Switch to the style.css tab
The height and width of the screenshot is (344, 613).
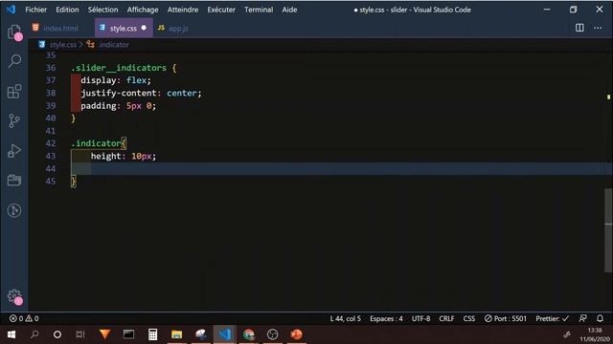click(124, 28)
